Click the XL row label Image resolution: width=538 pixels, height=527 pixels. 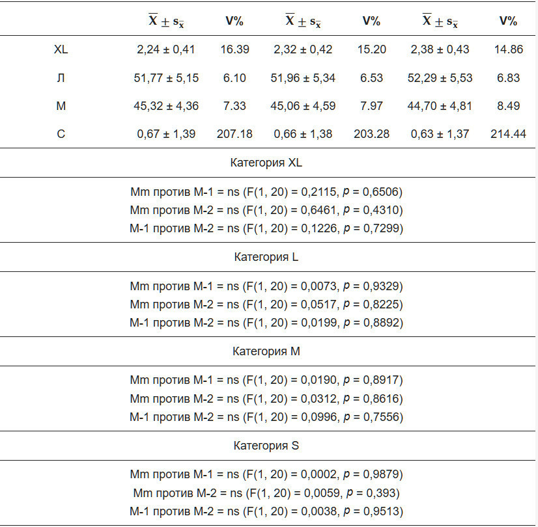61,49
